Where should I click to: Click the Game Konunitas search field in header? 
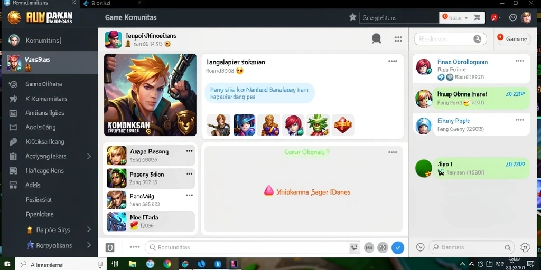399,17
